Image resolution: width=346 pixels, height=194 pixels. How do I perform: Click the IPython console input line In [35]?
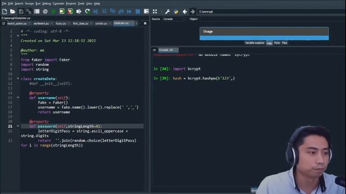(x=194, y=78)
